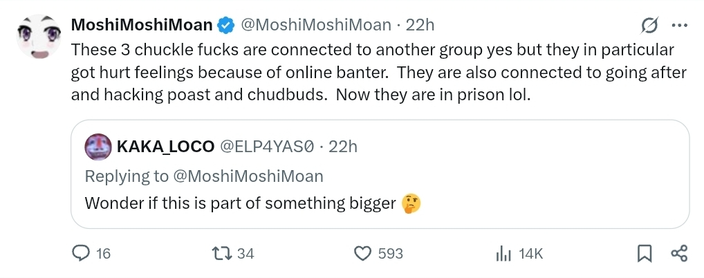The width and height of the screenshot is (704, 278).
Task: Open quoted tweet text about something bigger
Action: (240, 203)
